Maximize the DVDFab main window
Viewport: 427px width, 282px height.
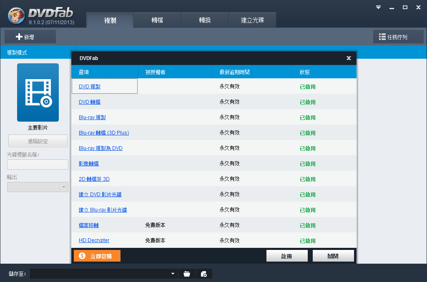tap(405, 7)
